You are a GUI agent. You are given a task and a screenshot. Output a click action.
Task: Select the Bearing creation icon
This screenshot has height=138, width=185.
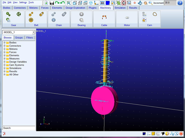pyautogui.click(x=81, y=14)
